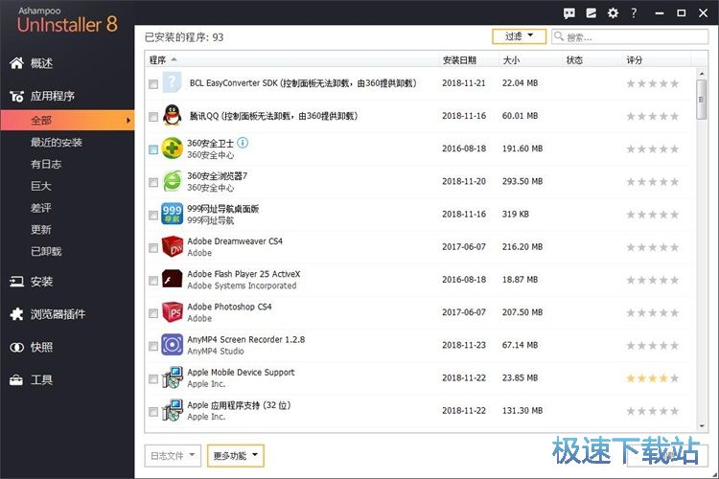Rate Apple Mobile Device Support stars
This screenshot has height=479, width=719.
tap(653, 378)
